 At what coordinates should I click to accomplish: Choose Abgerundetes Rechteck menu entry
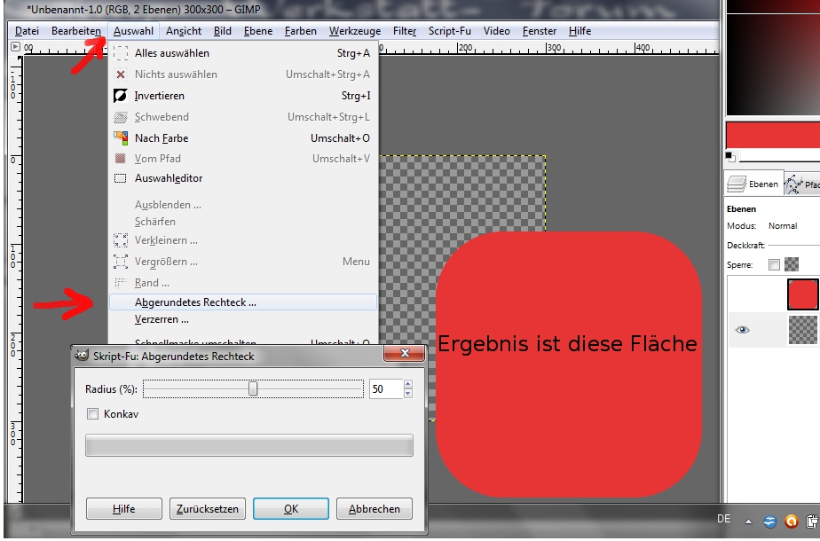tap(195, 302)
